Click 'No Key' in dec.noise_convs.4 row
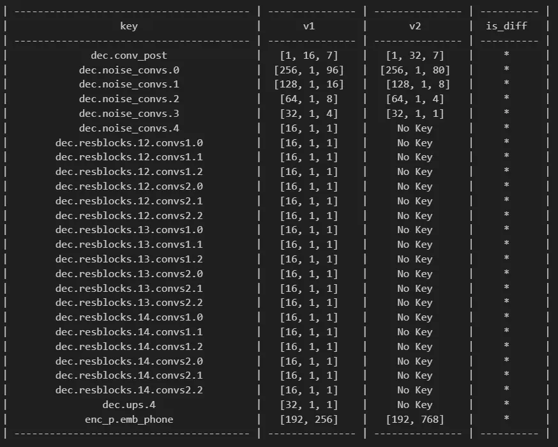Screen dimensions: 558x447 coord(415,128)
